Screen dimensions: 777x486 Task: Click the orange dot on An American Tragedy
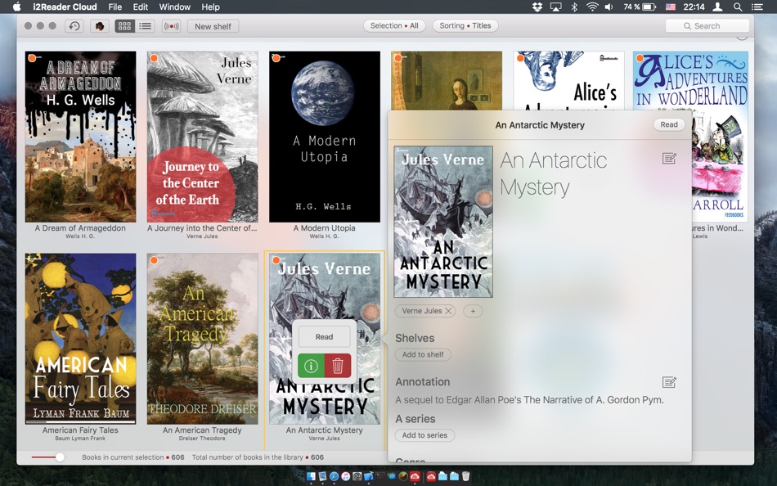(154, 260)
